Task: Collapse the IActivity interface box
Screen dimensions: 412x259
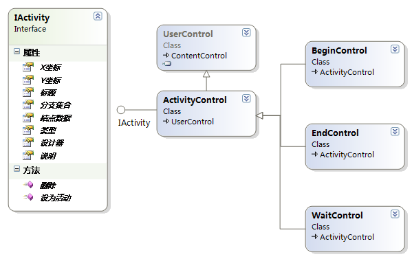Action: coord(98,16)
